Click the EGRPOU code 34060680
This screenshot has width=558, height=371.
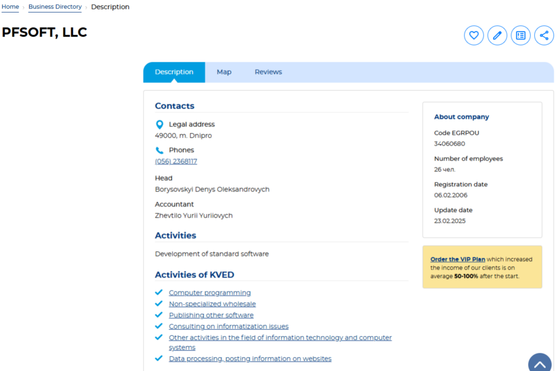[449, 144]
